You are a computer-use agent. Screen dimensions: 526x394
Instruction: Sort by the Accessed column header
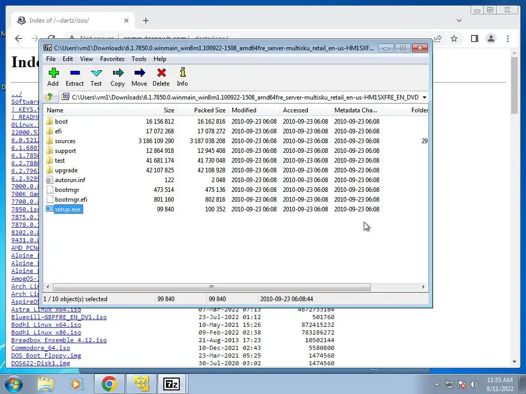coord(305,110)
